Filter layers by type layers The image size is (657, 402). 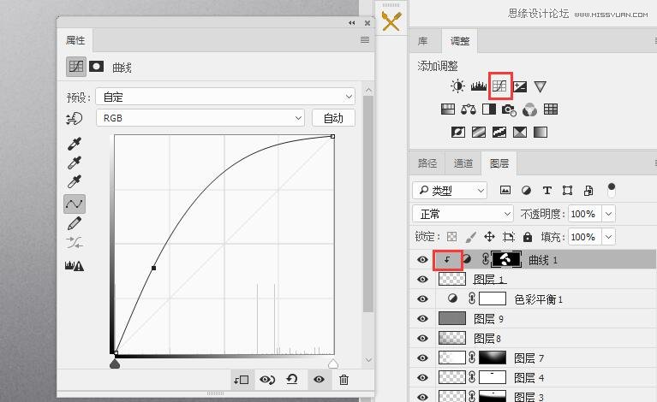547,191
